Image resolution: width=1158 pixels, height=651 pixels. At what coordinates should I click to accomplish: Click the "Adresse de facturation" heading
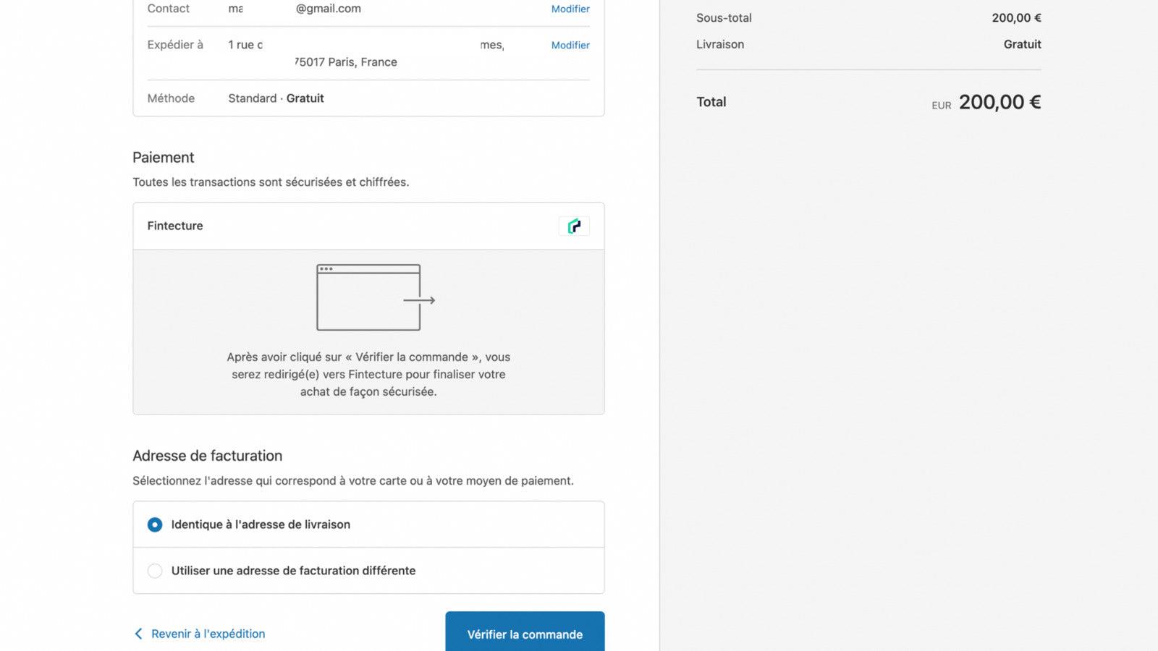click(207, 456)
